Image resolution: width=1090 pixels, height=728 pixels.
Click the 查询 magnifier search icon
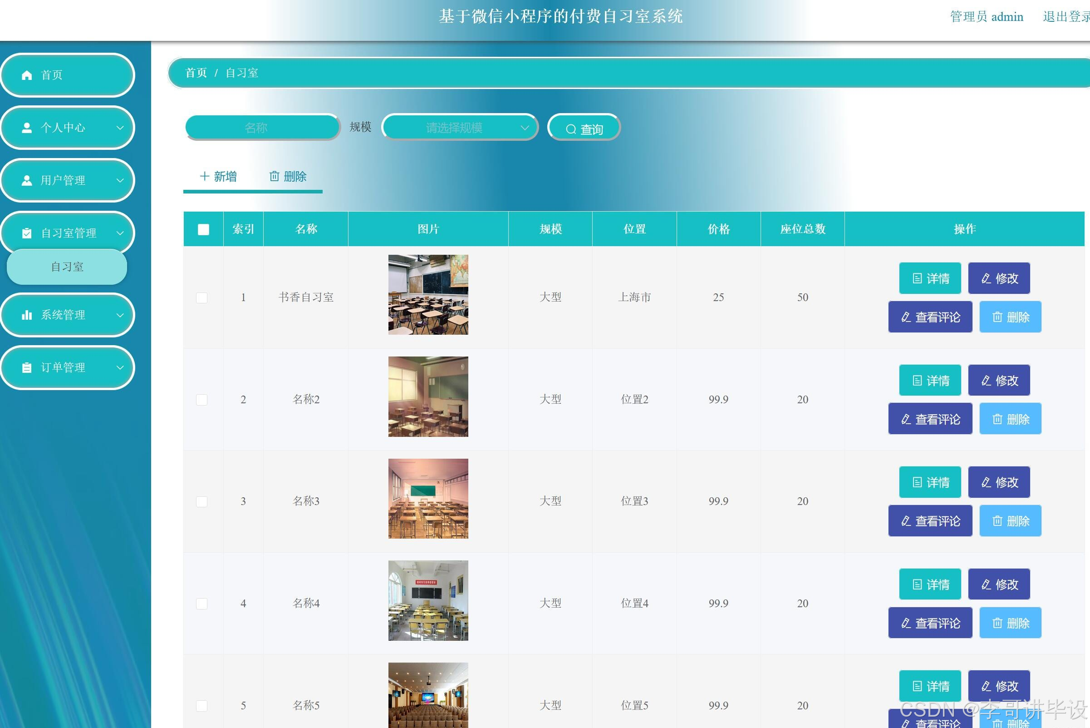[571, 129]
